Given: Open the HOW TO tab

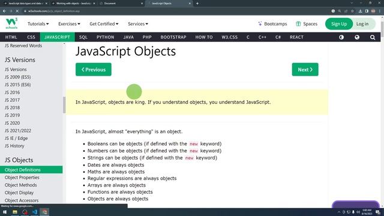Looking at the screenshot, I should tap(204, 37).
